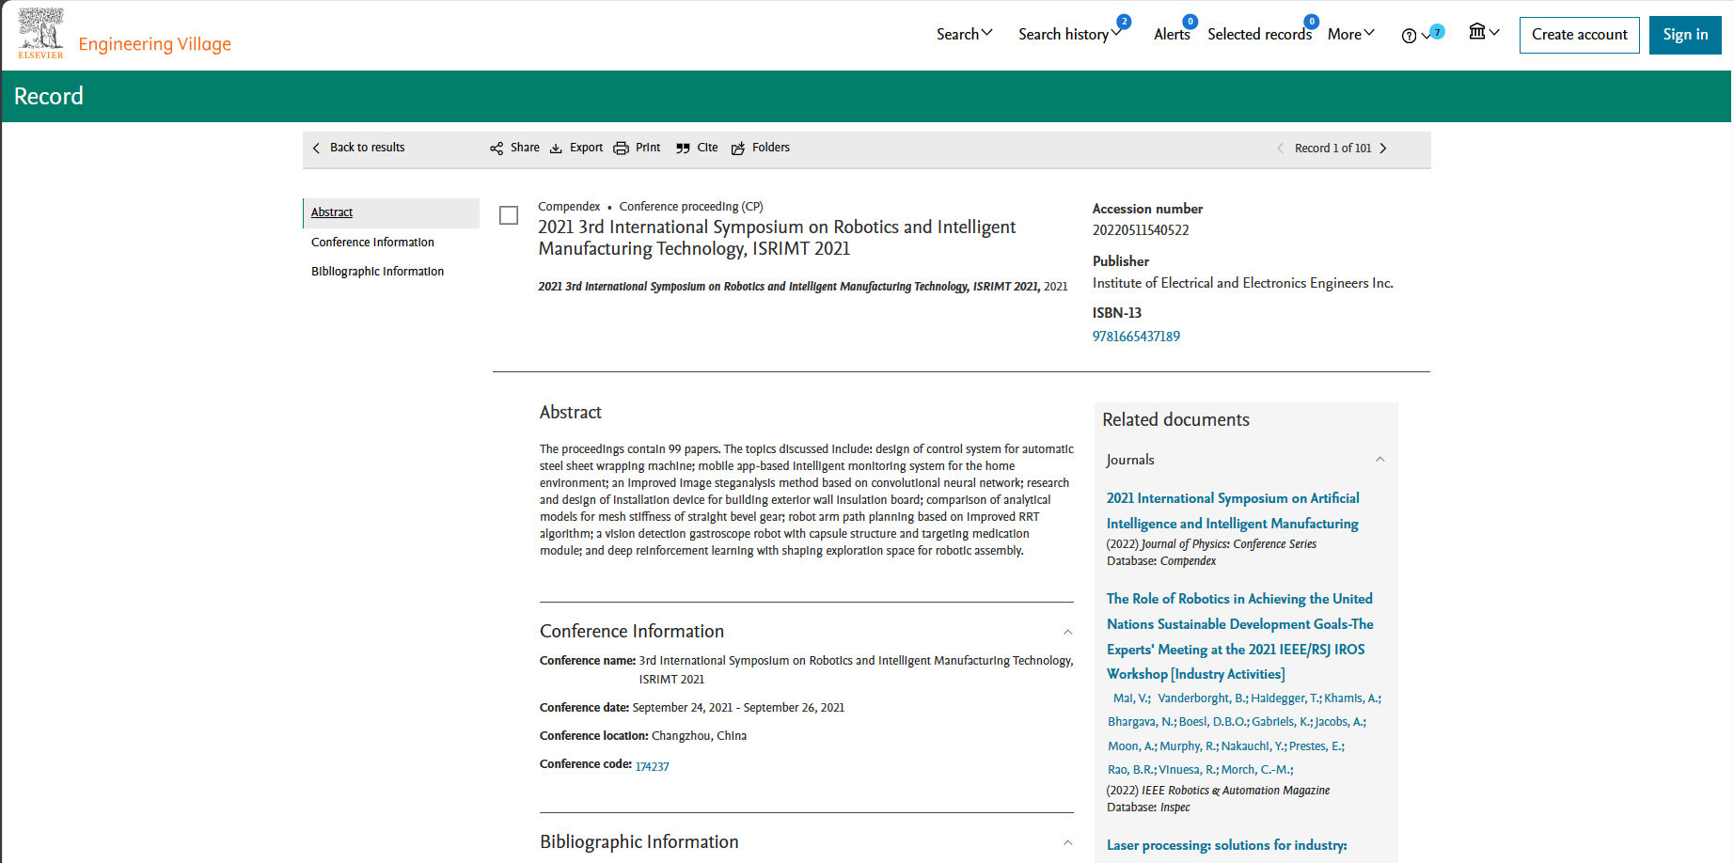This screenshot has height=863, width=1734.
Task: Open Selected records page
Action: point(1259,34)
